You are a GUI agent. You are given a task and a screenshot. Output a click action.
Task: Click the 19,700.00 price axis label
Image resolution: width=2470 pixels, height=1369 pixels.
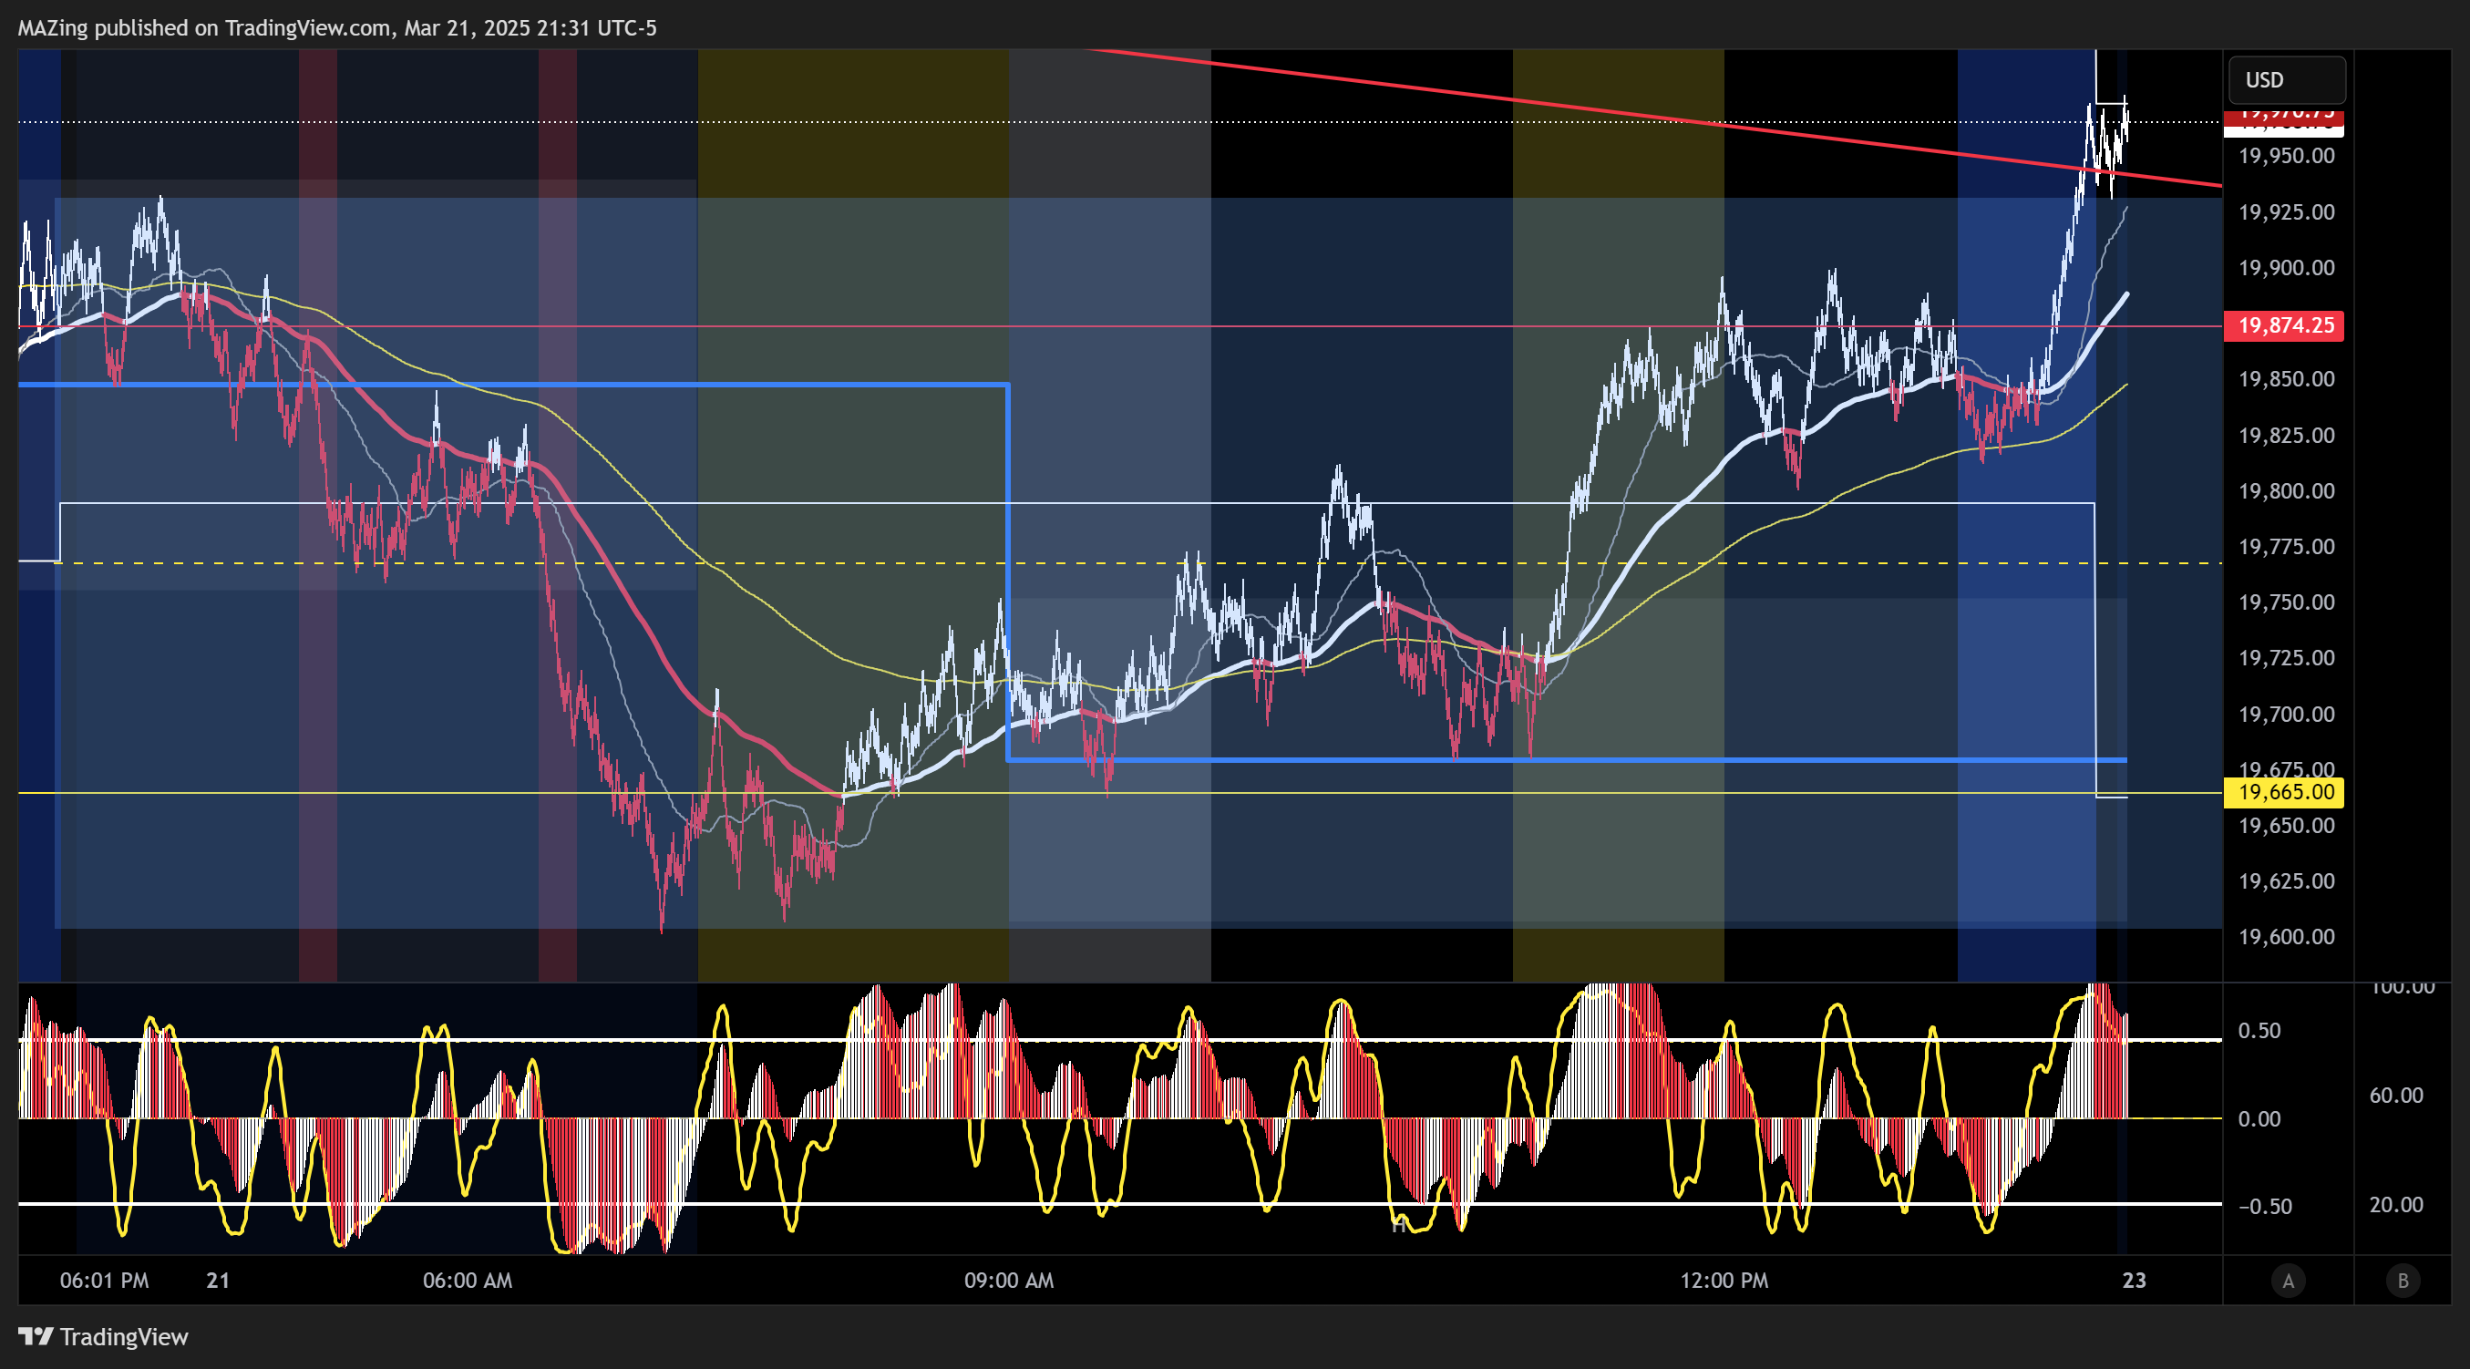click(2286, 715)
